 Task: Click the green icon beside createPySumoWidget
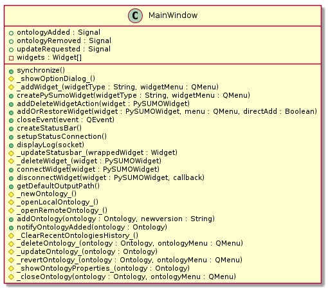pyautogui.click(x=11, y=96)
